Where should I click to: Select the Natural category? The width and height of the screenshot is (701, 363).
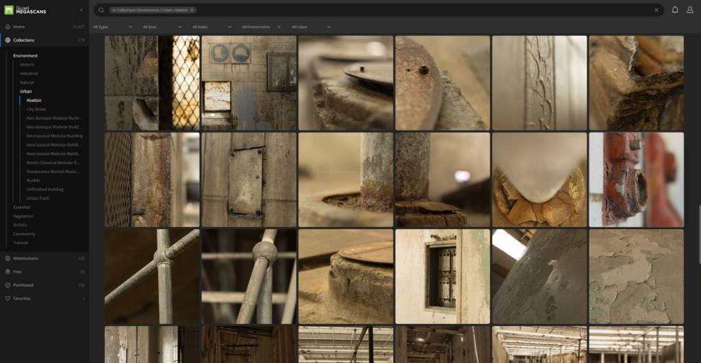(x=27, y=83)
